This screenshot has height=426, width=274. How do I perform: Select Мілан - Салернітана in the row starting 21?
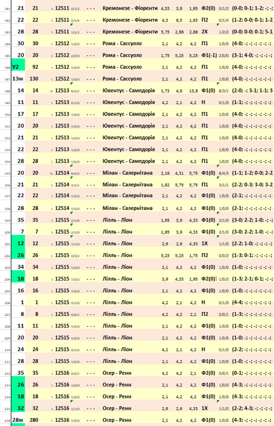(x=128, y=184)
